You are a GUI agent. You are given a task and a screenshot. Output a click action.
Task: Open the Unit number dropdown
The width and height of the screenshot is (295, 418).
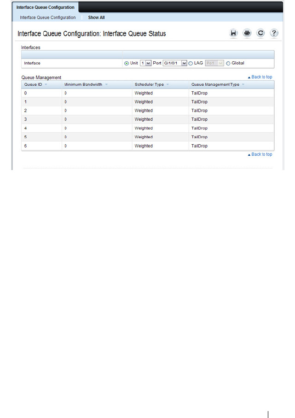point(145,63)
